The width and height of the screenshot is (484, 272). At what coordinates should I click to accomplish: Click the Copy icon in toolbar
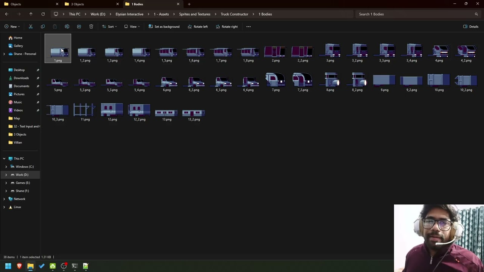click(x=43, y=26)
